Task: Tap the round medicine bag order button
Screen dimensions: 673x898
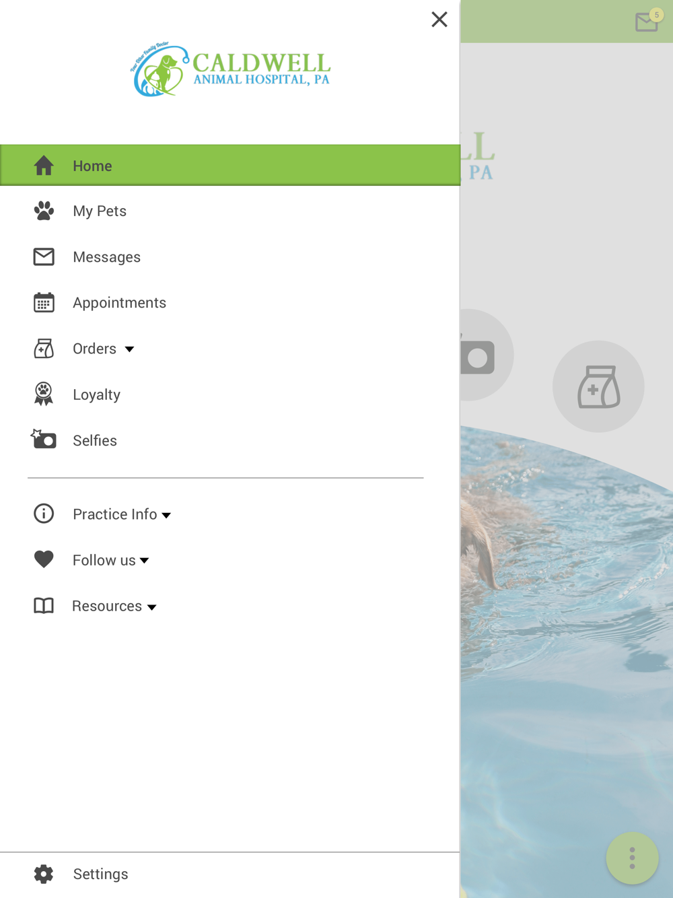Action: point(598,386)
